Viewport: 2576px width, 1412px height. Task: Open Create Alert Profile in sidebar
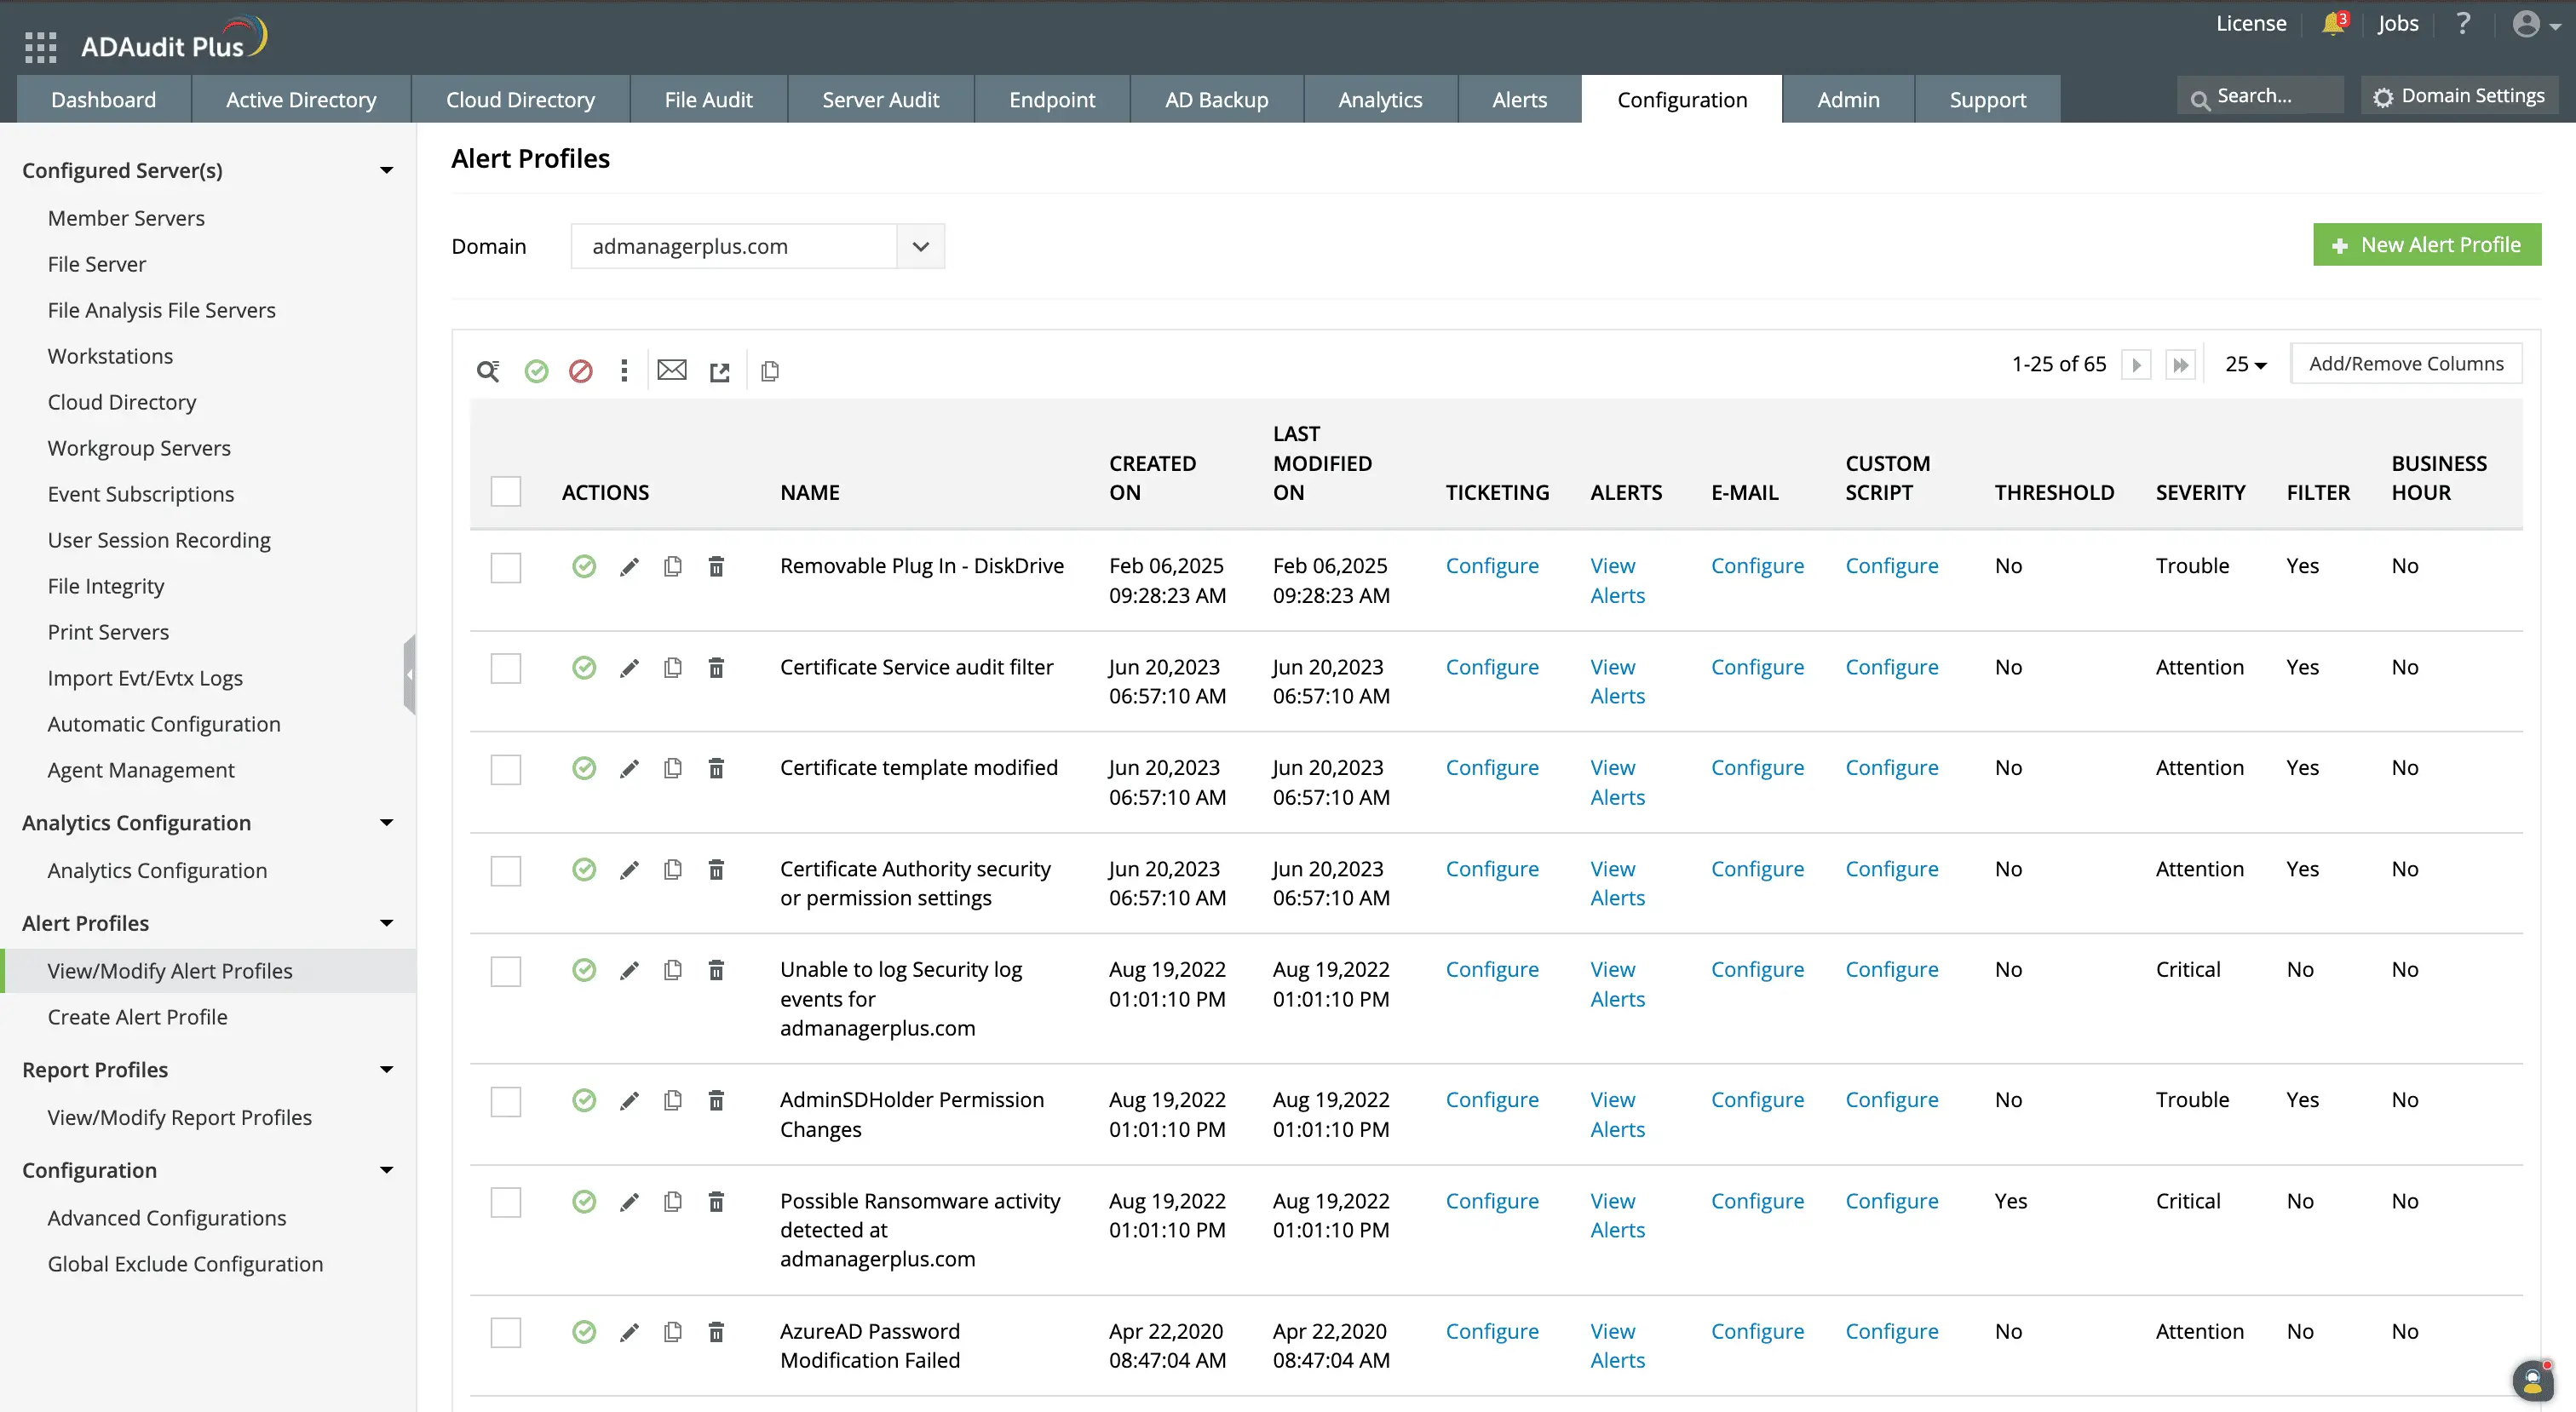point(138,1017)
